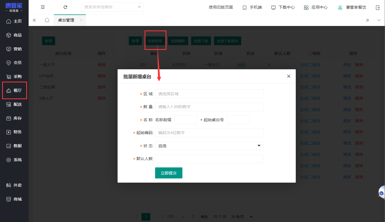Click 确定 in the pagination bar

tap(204, 217)
